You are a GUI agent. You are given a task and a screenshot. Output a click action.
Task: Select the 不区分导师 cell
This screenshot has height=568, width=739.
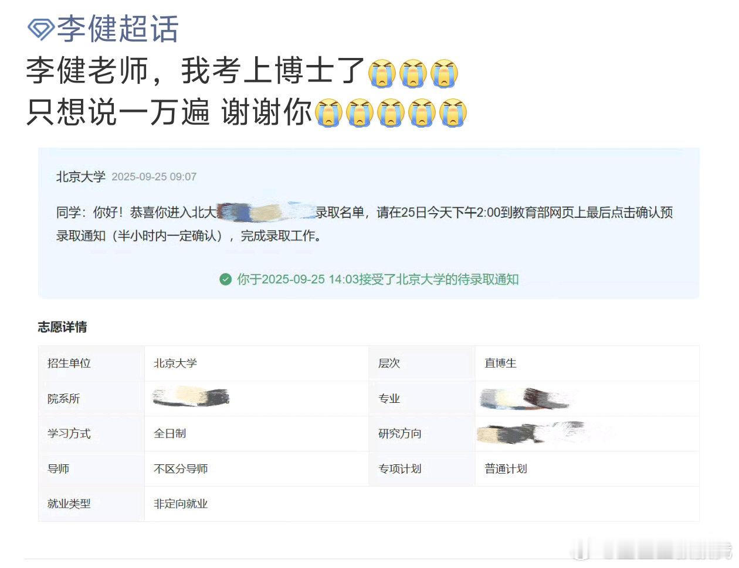pos(181,468)
